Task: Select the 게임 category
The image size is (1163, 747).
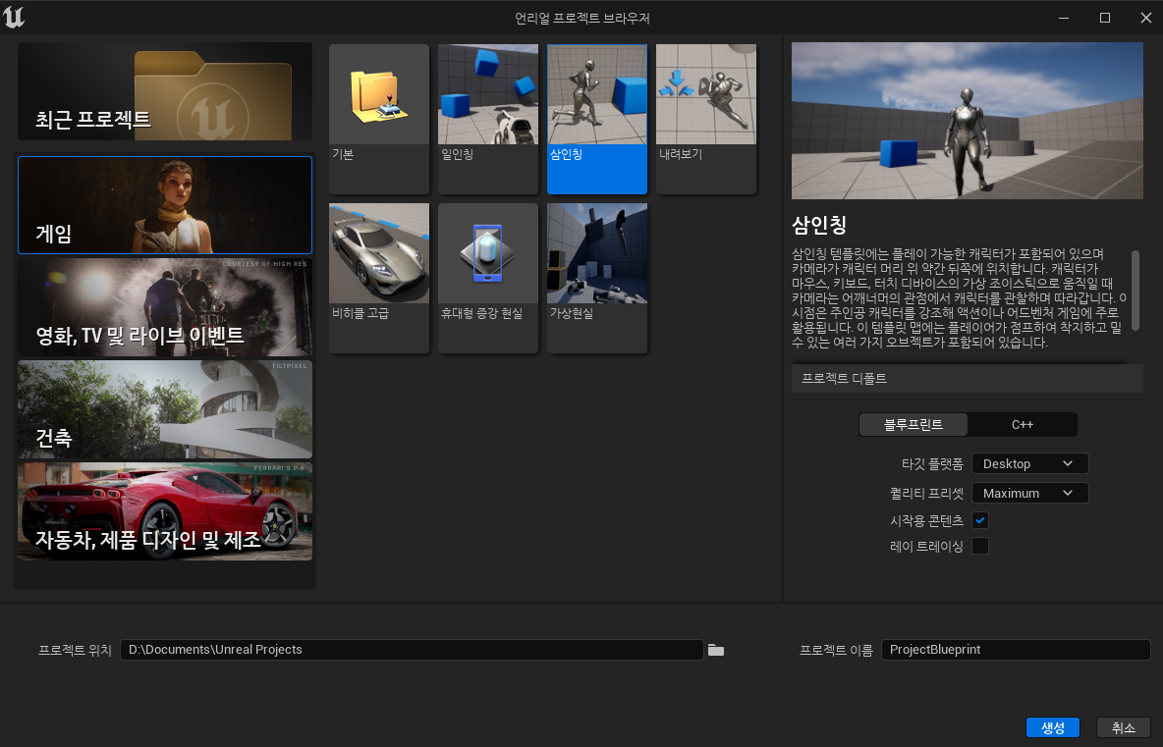Action: pos(165,205)
